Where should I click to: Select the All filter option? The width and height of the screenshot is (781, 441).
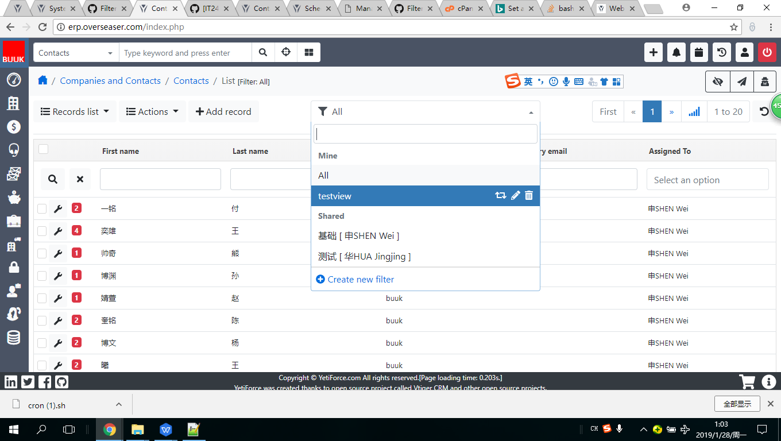tap(426, 175)
